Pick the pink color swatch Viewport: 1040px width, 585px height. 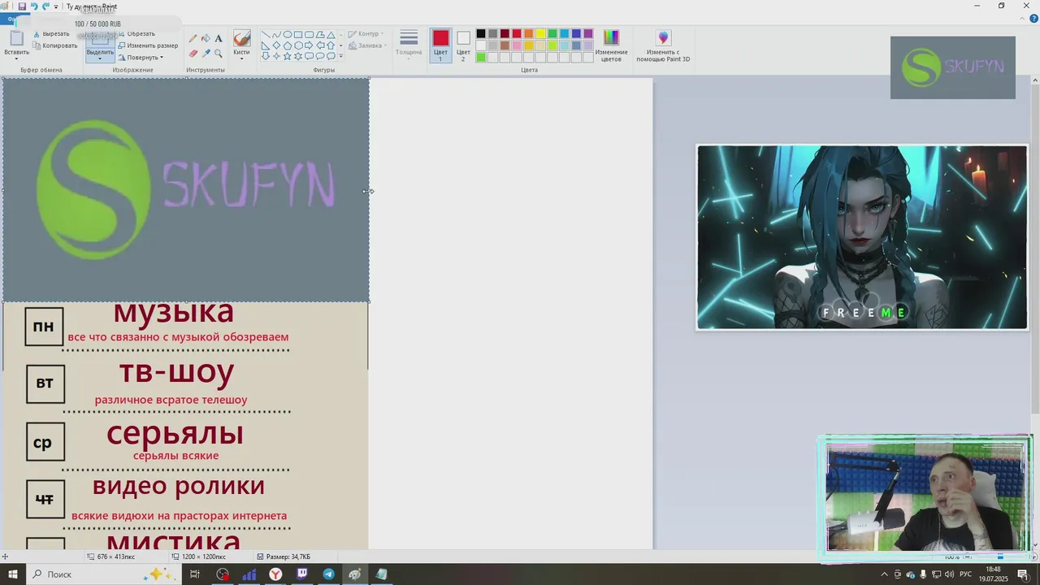pyautogui.click(x=516, y=45)
